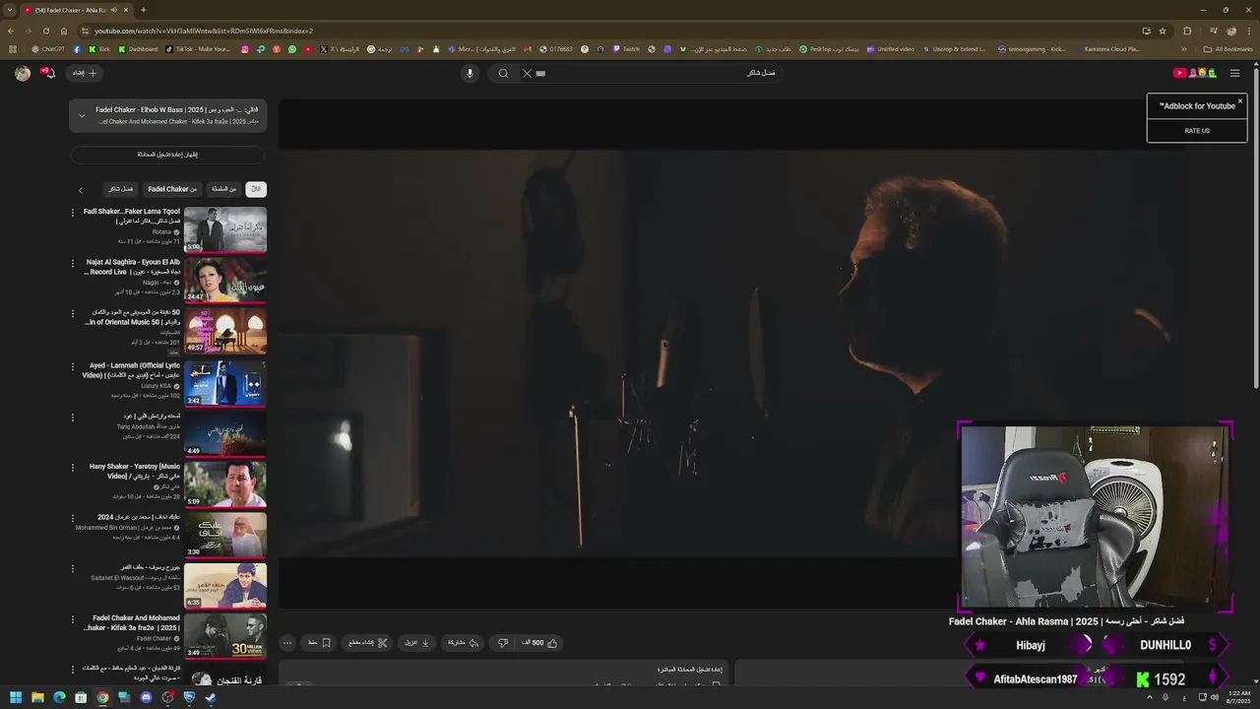Image resolution: width=1260 pixels, height=709 pixels.
Task: Click the Clip scissors button
Action: pyautogui.click(x=368, y=643)
